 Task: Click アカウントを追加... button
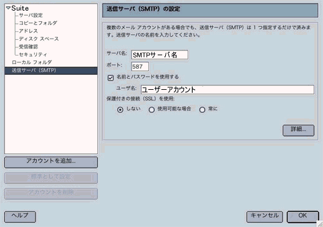tap(51, 162)
